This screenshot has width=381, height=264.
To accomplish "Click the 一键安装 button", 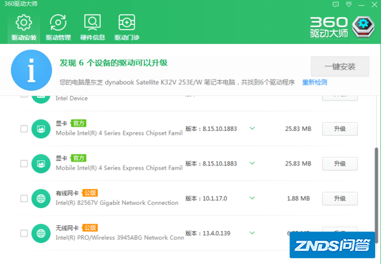I will click(340, 66).
